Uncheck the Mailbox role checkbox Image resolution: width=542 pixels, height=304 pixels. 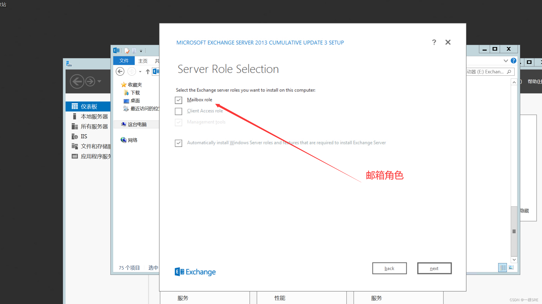click(179, 100)
